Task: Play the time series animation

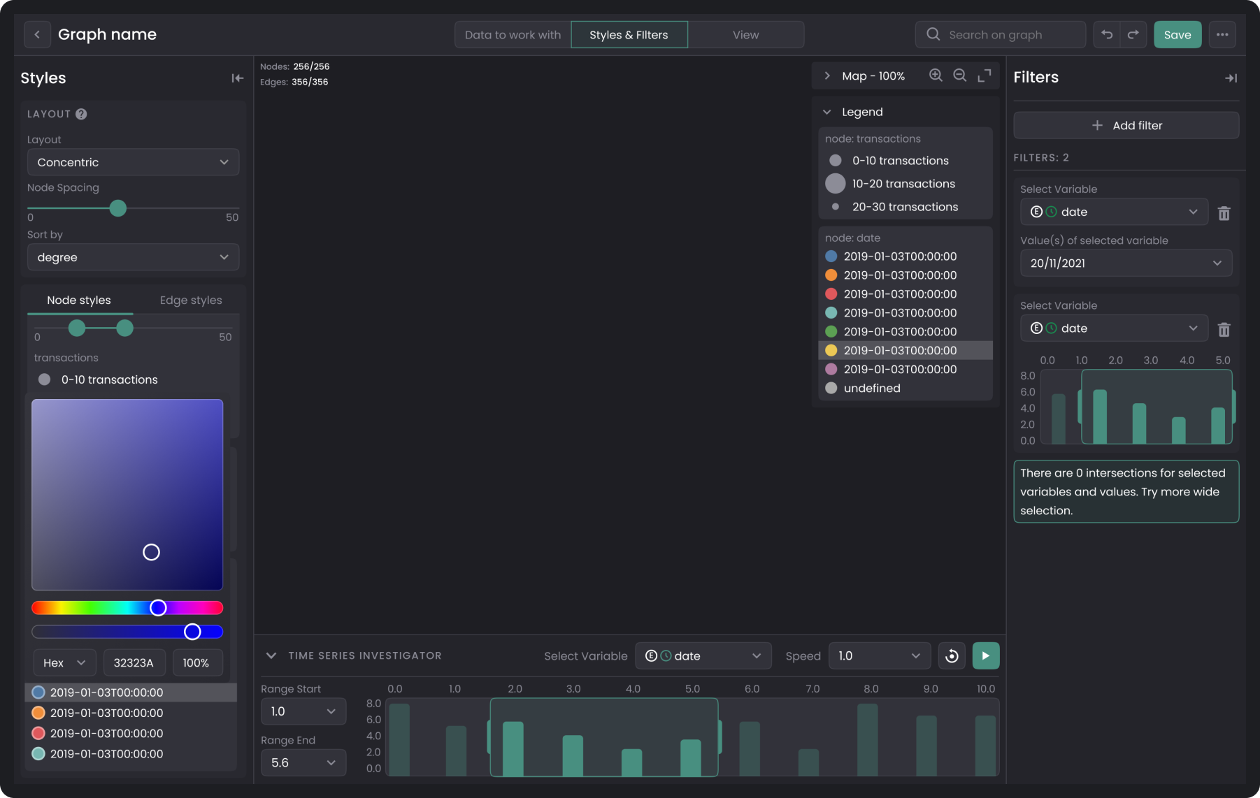Action: click(x=986, y=655)
